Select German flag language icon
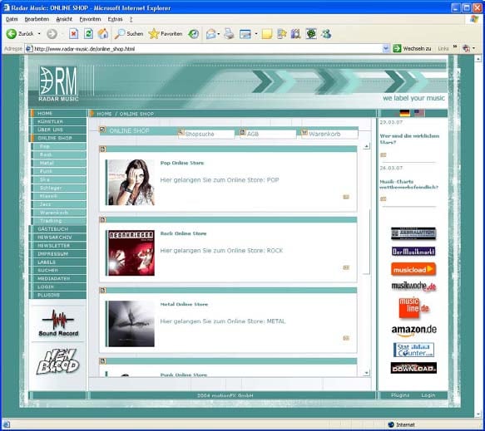485x431 pixels. [x=404, y=113]
